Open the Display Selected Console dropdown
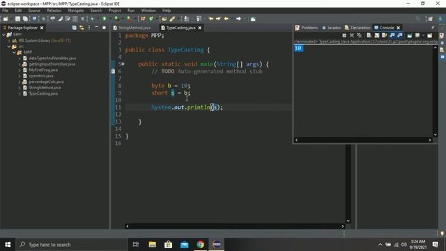The image size is (446, 251). coord(423,36)
